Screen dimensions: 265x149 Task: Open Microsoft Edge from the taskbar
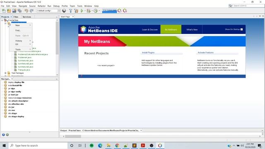100,145
